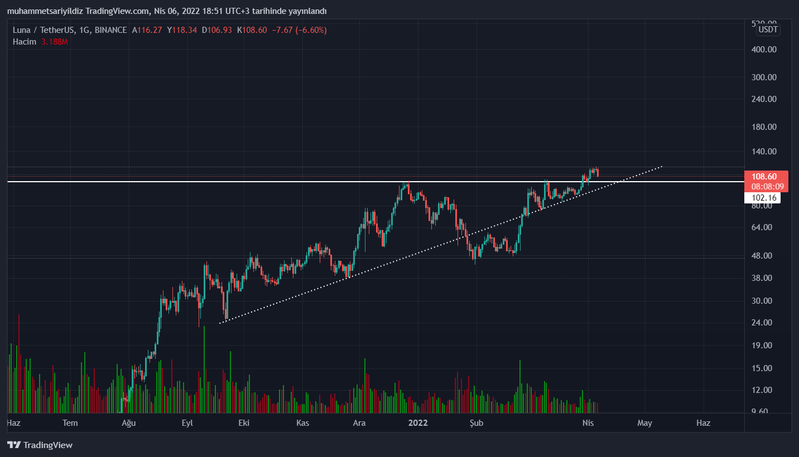This screenshot has width=799, height=457.
Task: Click the TradingView logo icon at bottom left
Action: click(x=14, y=445)
